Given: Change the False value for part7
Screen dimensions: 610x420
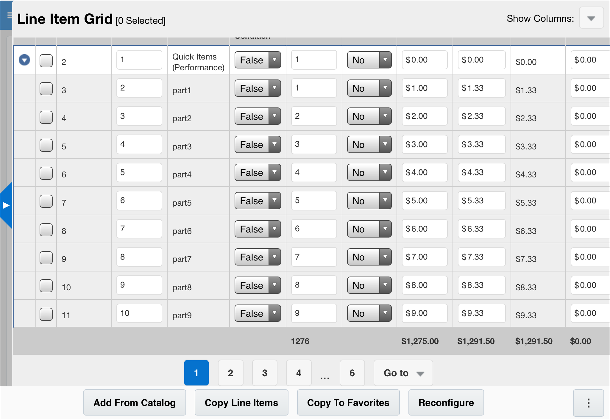Looking at the screenshot, I should click(x=257, y=257).
